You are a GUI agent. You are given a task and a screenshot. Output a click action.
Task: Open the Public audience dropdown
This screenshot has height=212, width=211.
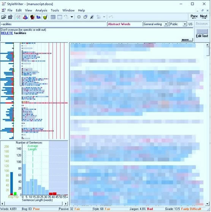click(x=178, y=24)
